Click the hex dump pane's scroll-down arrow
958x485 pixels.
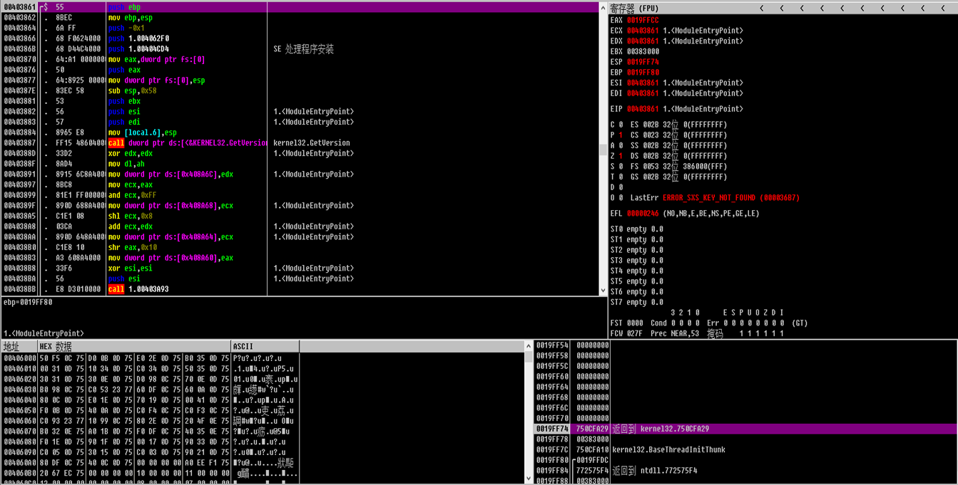coord(529,479)
